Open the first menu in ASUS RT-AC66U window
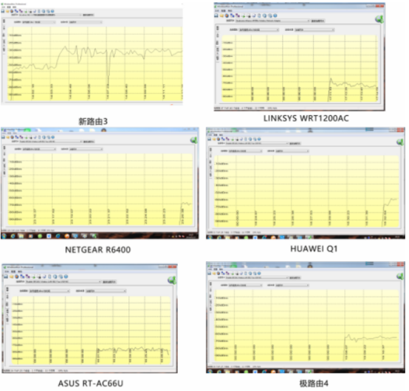This screenshot has width=409, height=391. tap(7, 271)
